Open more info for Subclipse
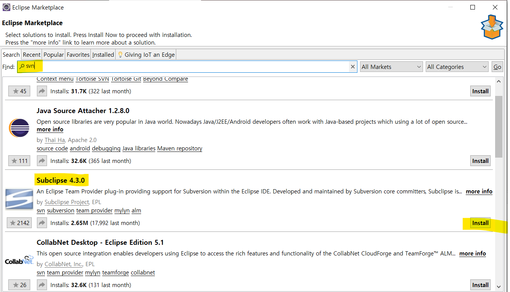This screenshot has width=510, height=292. coord(479,191)
